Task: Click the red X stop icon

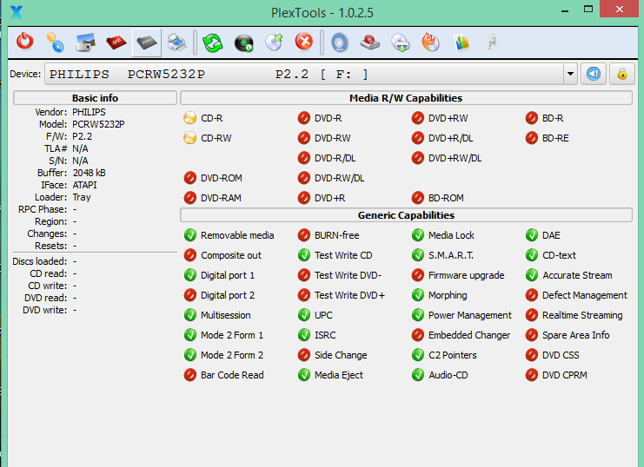Action: tap(304, 42)
